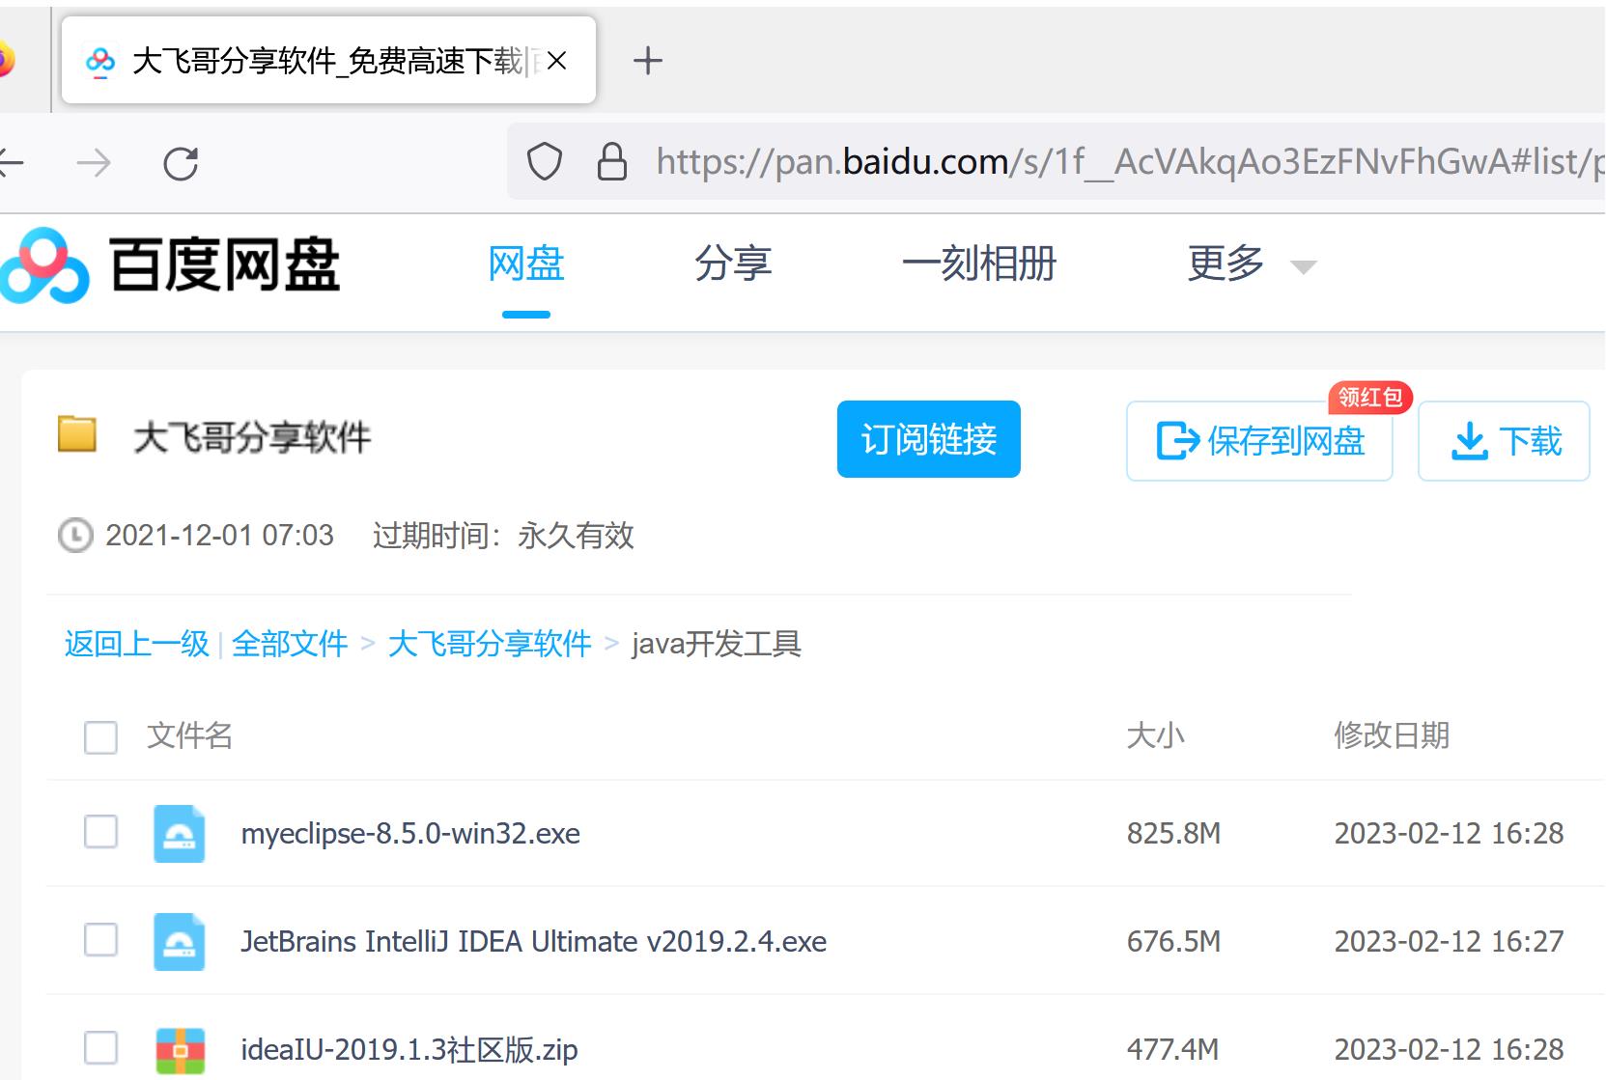The width and height of the screenshot is (1606, 1080).
Task: Click the 领红包 red badge
Action: click(1370, 397)
